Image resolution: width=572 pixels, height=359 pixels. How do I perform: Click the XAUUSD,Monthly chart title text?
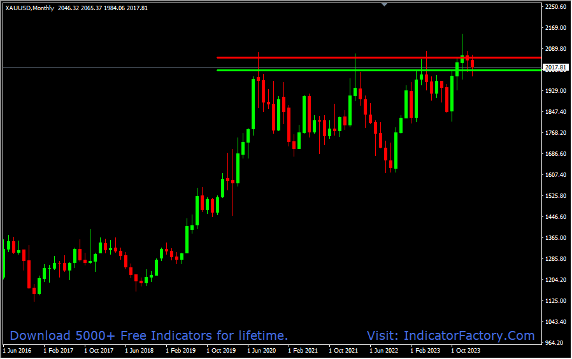[29, 8]
